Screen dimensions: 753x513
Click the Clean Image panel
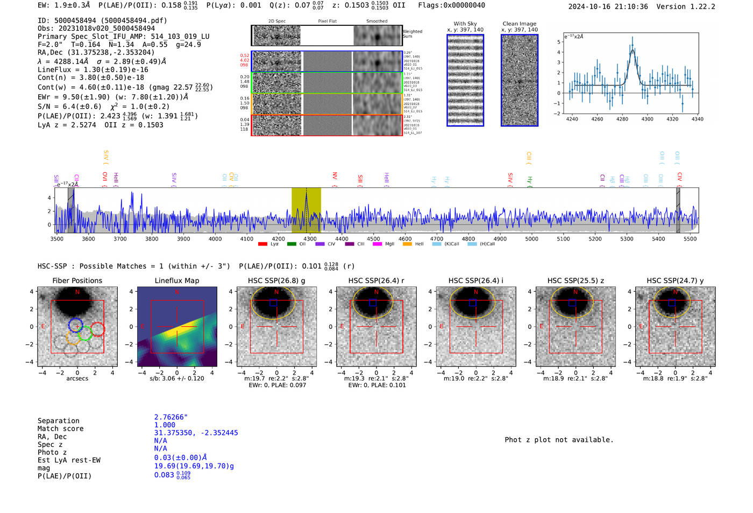click(520, 80)
